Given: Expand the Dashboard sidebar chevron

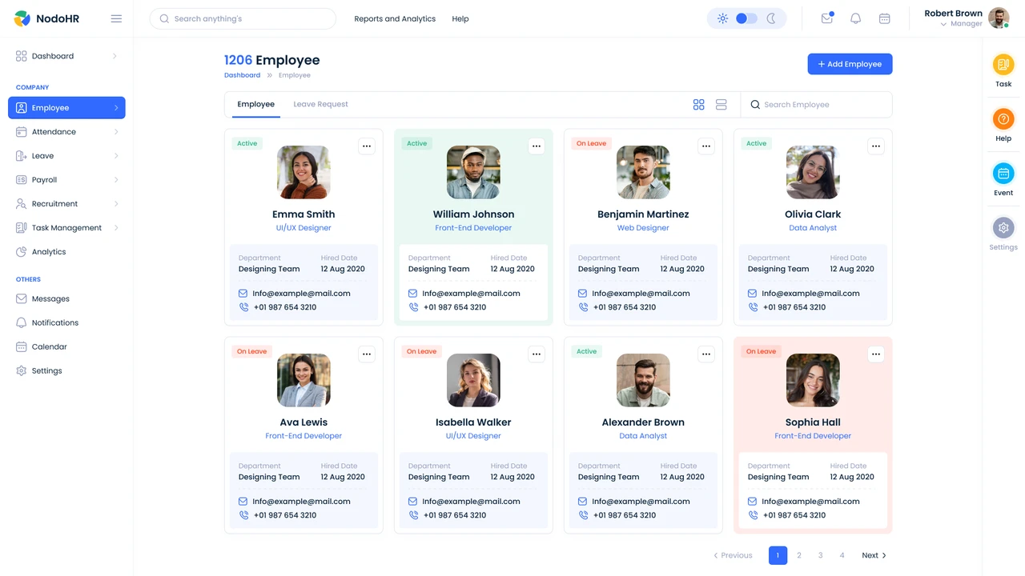Looking at the screenshot, I should (x=115, y=56).
